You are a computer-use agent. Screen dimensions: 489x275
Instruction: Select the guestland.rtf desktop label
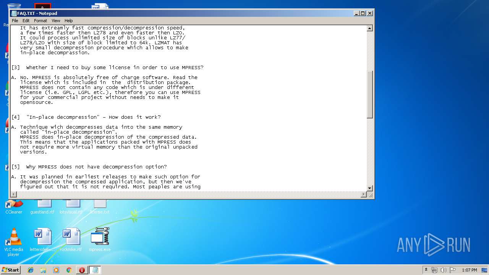(42, 212)
